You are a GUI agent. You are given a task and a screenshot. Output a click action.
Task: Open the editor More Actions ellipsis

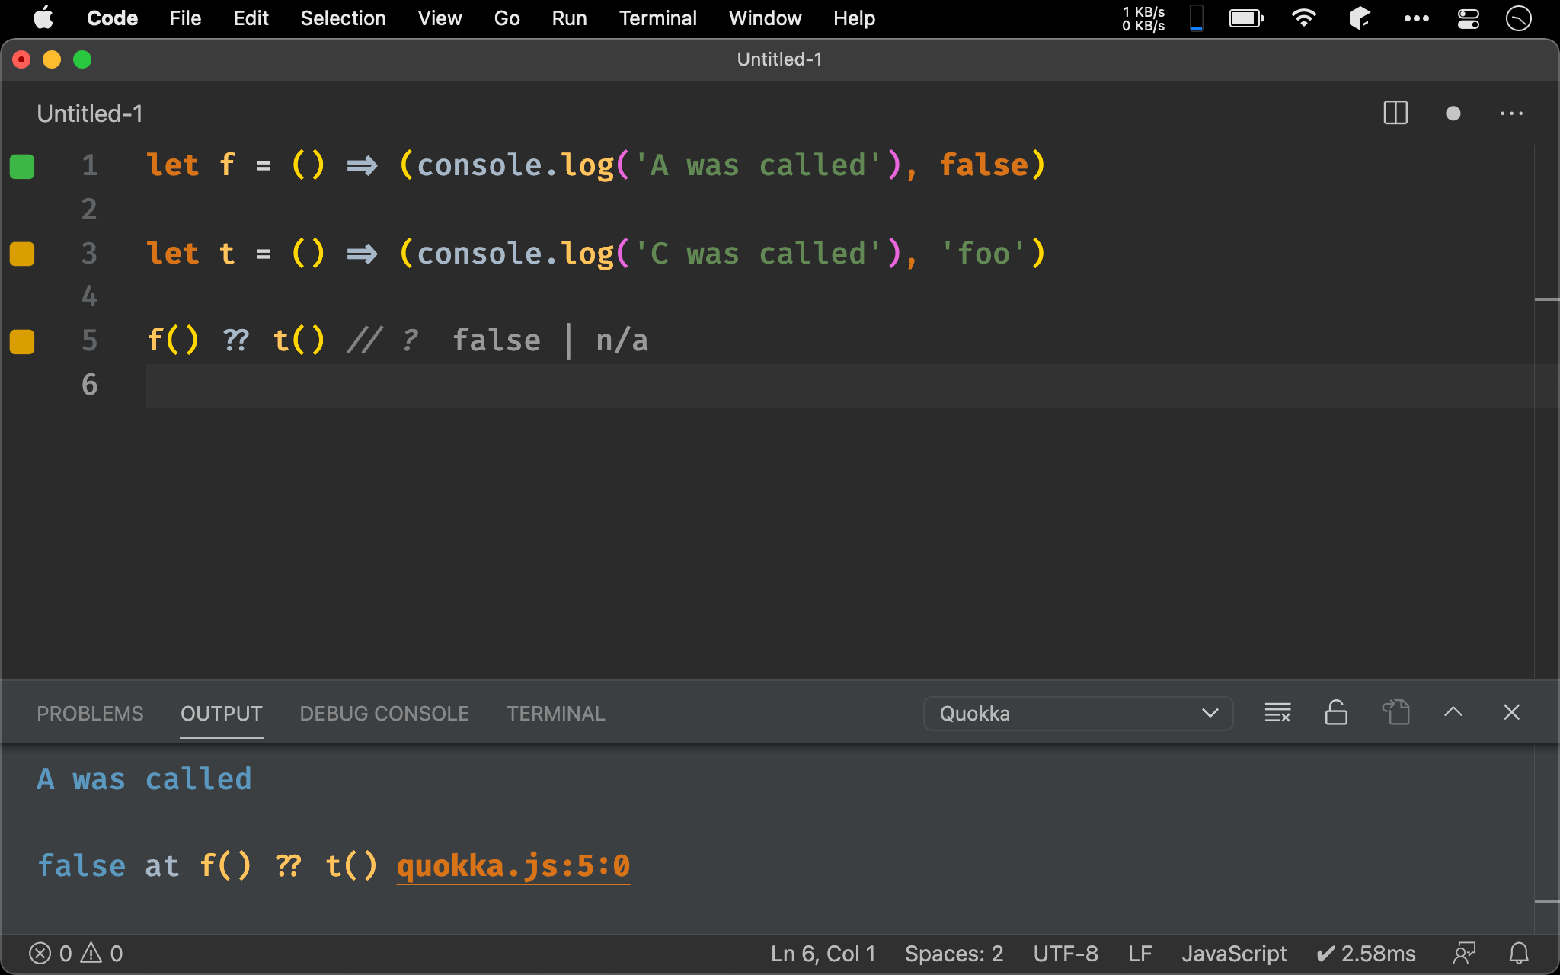click(x=1511, y=113)
